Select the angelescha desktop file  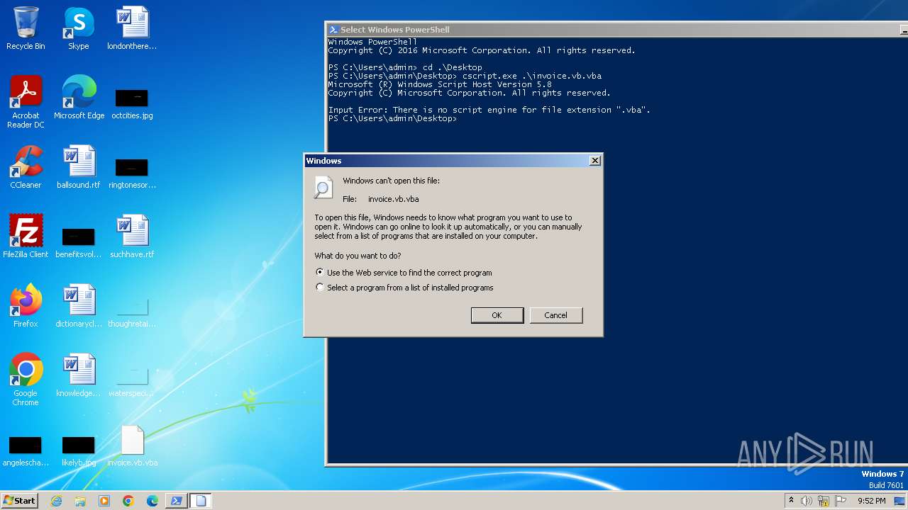pos(26,450)
